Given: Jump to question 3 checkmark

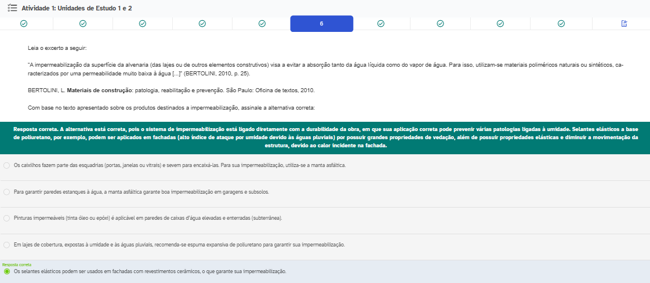Looking at the screenshot, I should tap(143, 24).
